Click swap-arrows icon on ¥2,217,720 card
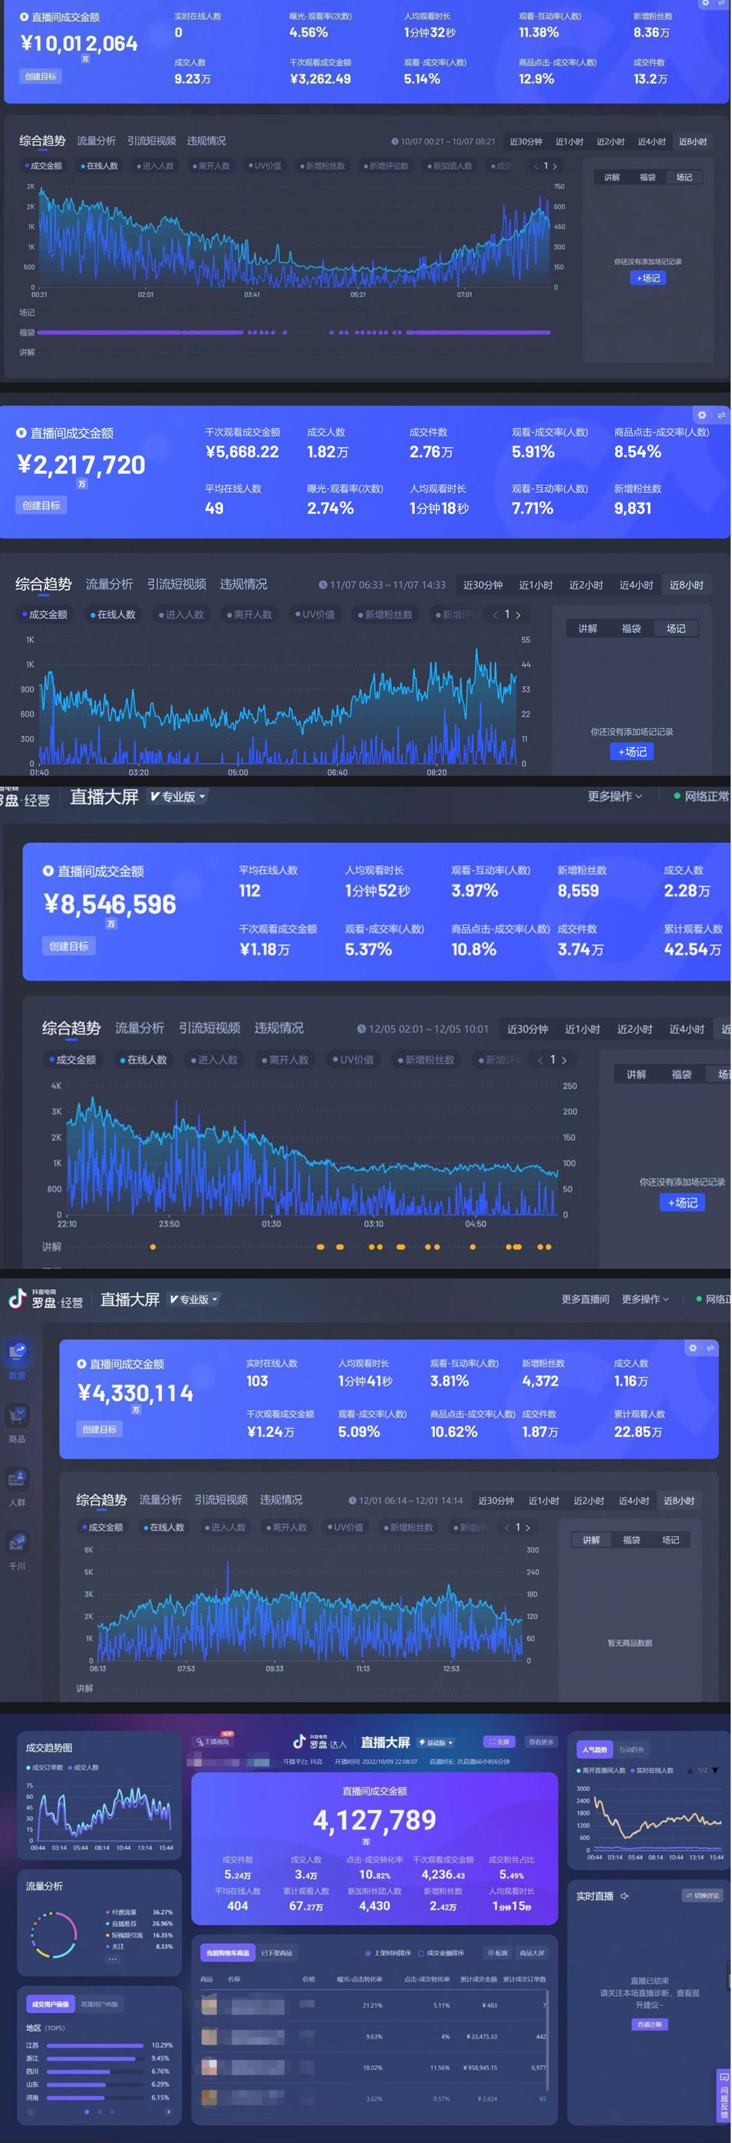732x2143 pixels. pyautogui.click(x=720, y=414)
